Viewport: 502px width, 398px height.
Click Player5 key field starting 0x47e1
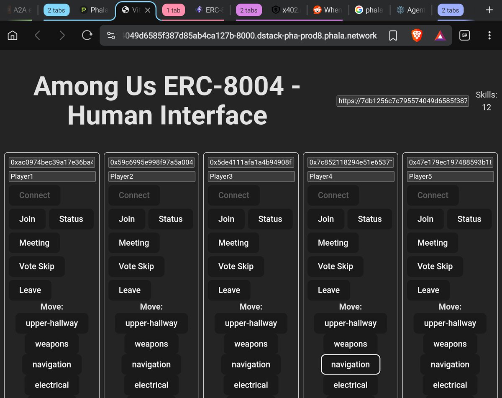click(451, 162)
